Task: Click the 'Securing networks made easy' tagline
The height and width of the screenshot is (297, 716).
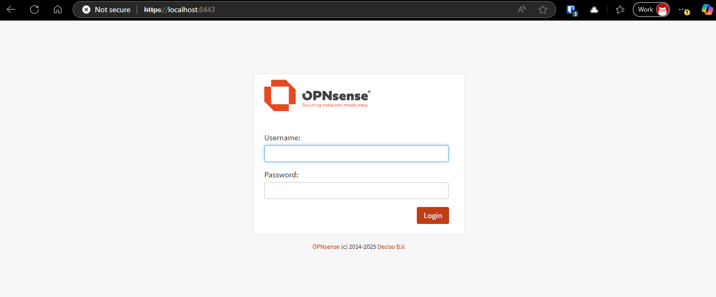Action: click(335, 105)
